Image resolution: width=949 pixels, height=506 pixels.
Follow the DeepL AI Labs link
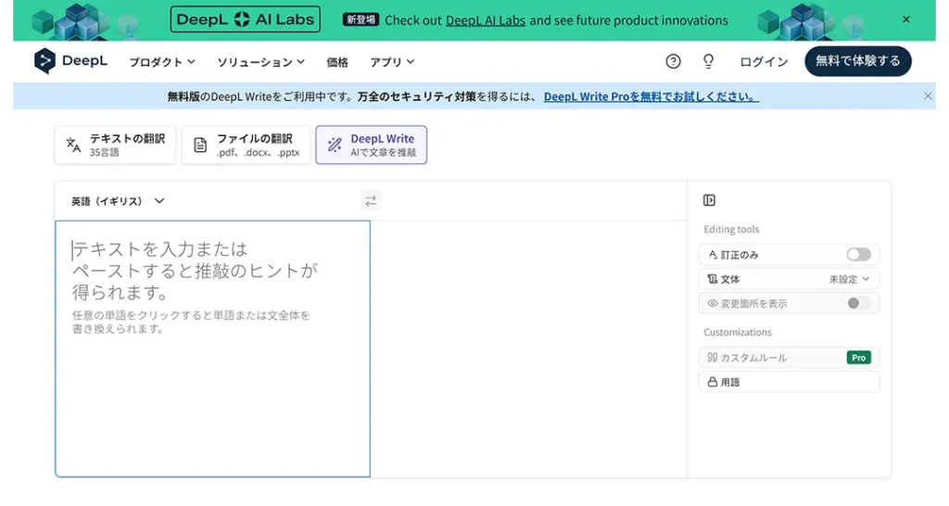pyautogui.click(x=486, y=20)
